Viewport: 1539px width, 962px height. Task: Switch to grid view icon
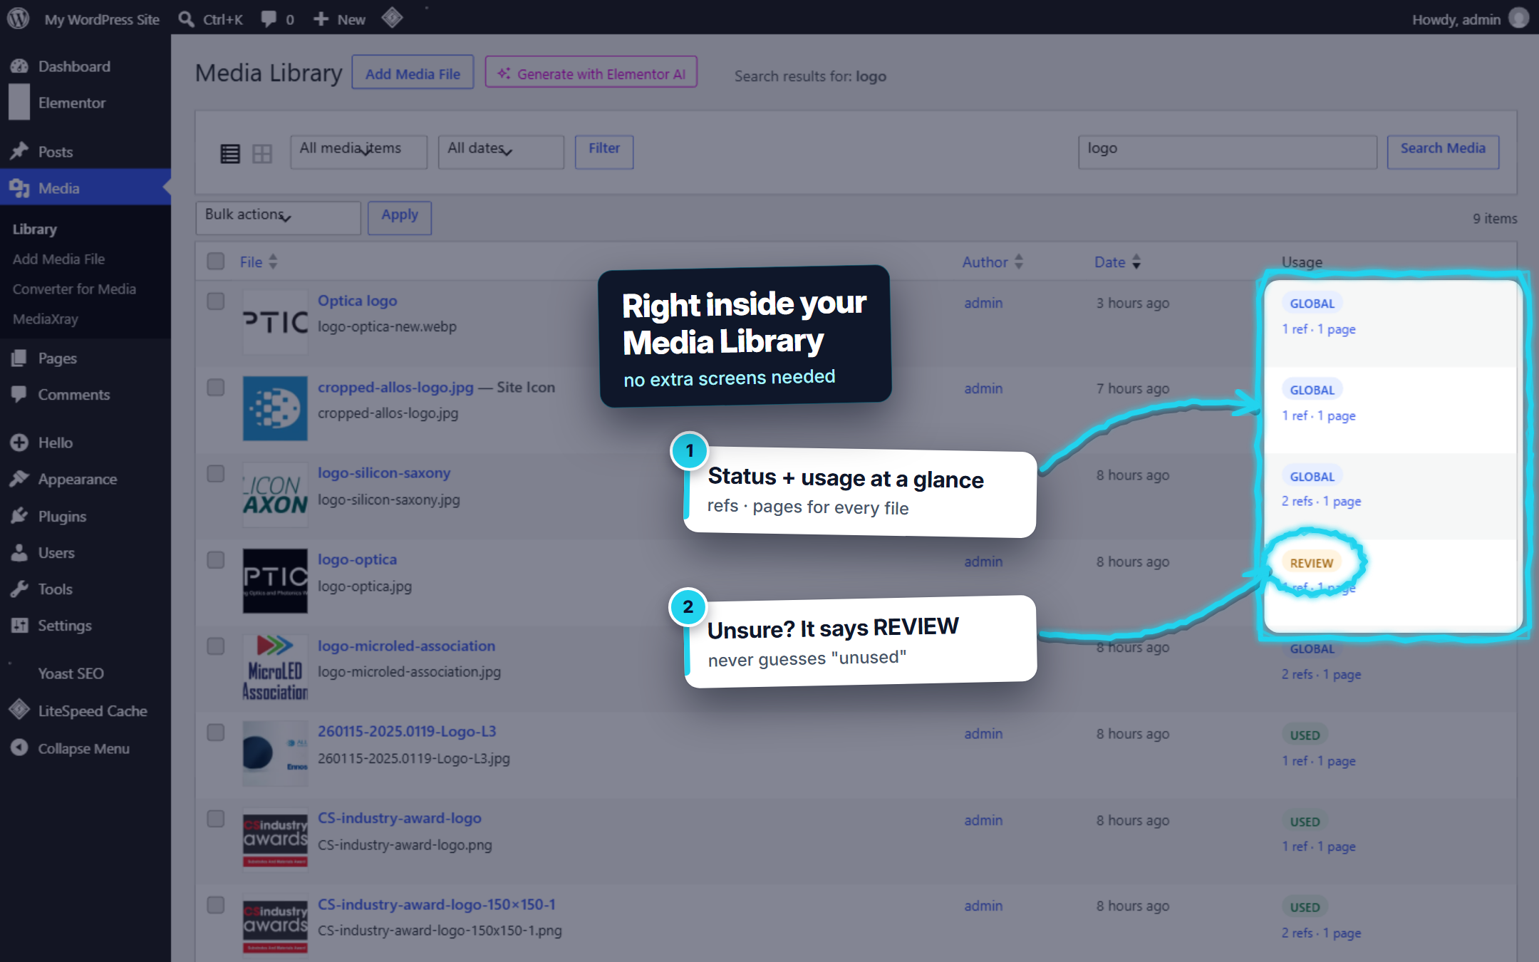[x=262, y=153]
